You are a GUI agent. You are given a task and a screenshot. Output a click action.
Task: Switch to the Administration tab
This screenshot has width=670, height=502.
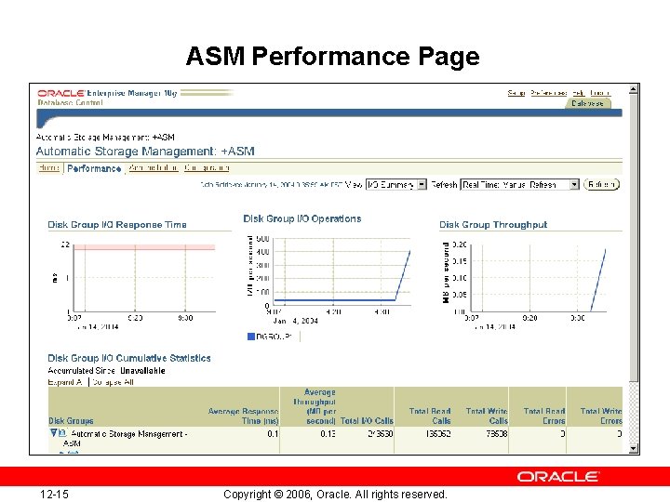(154, 167)
